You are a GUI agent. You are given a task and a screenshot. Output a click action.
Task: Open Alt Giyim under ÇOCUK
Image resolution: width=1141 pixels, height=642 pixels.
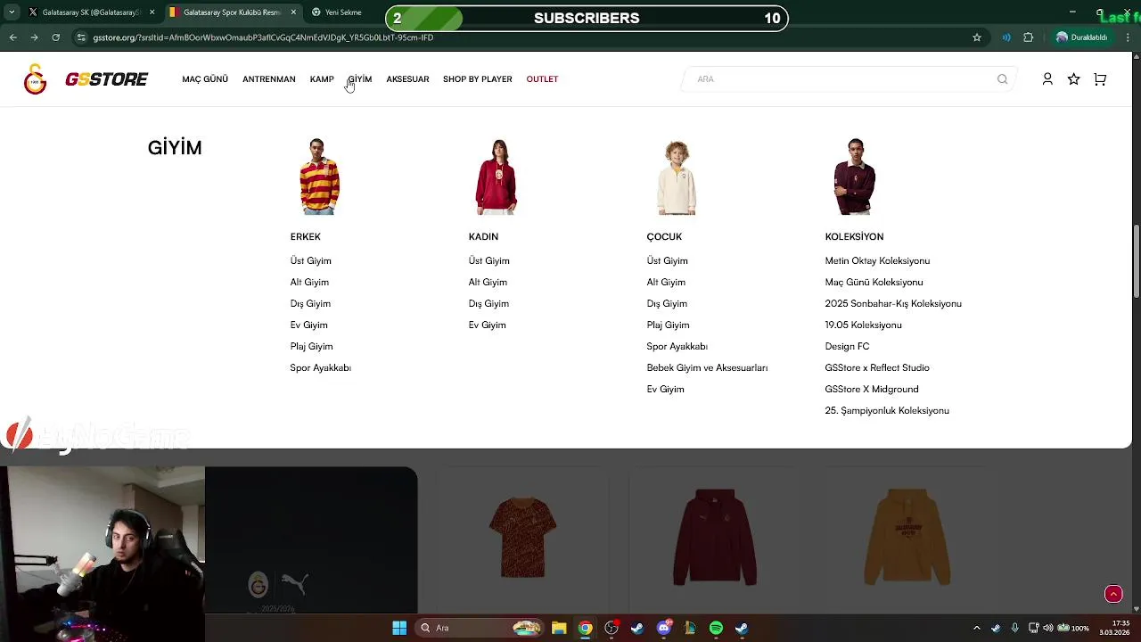666,282
